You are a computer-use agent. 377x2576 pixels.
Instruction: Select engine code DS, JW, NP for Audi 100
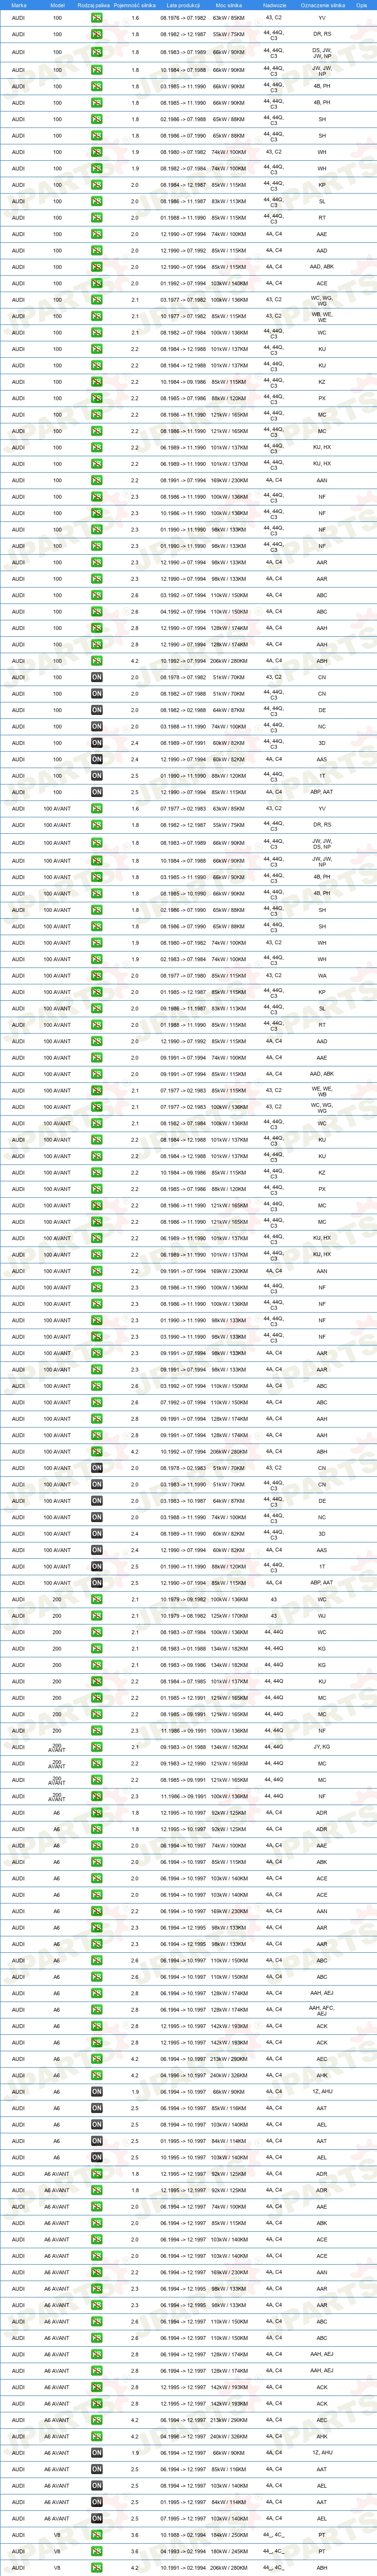322,52
